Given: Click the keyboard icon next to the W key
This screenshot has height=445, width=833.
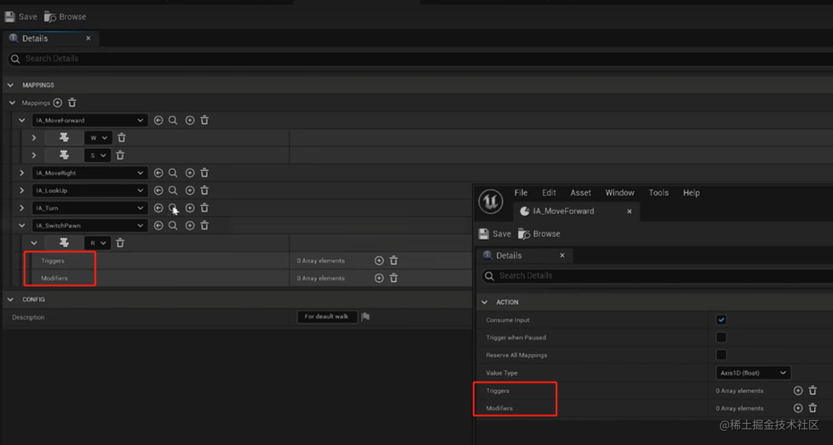Looking at the screenshot, I should click(x=64, y=137).
